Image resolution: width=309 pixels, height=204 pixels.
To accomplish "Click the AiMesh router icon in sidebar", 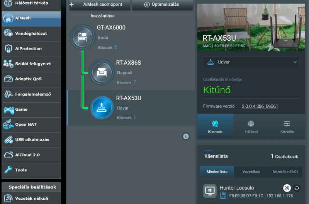I will pos(8,18).
